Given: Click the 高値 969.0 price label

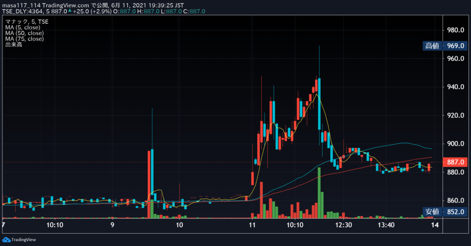Looking at the screenshot, I should point(445,46).
